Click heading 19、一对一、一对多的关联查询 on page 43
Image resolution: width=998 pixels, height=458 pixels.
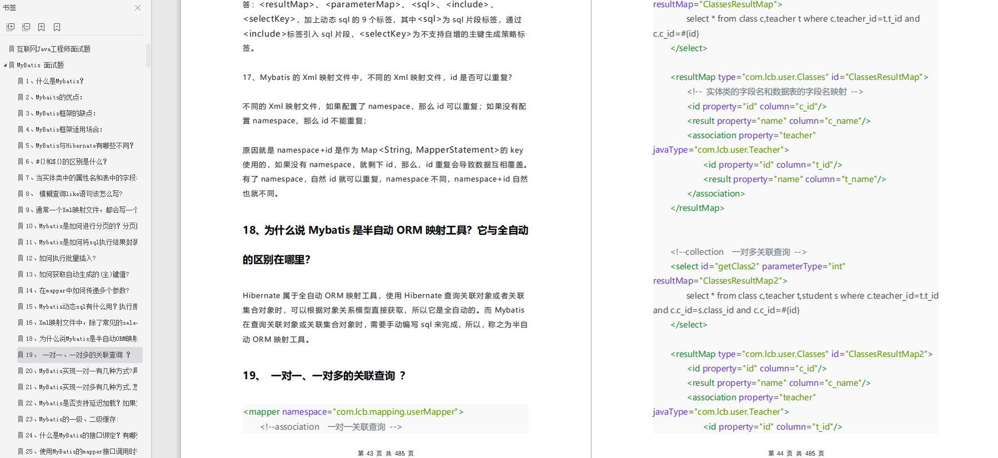(x=324, y=376)
